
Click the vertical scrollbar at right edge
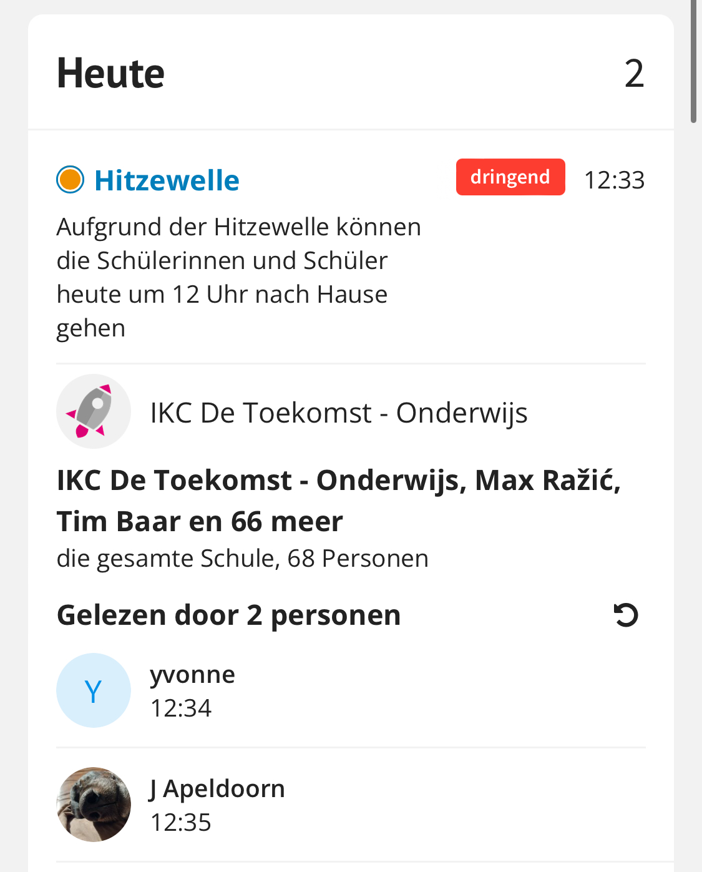pyautogui.click(x=693, y=61)
